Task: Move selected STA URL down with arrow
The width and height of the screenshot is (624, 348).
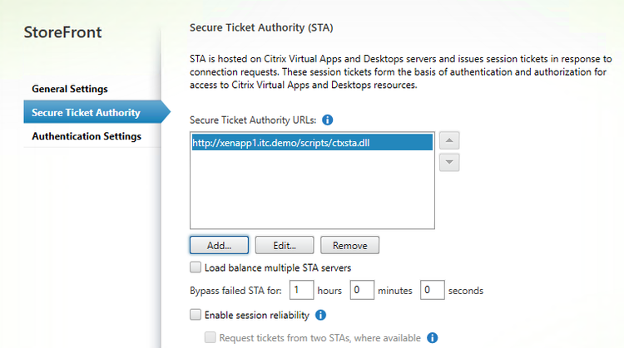Action: pos(449,163)
